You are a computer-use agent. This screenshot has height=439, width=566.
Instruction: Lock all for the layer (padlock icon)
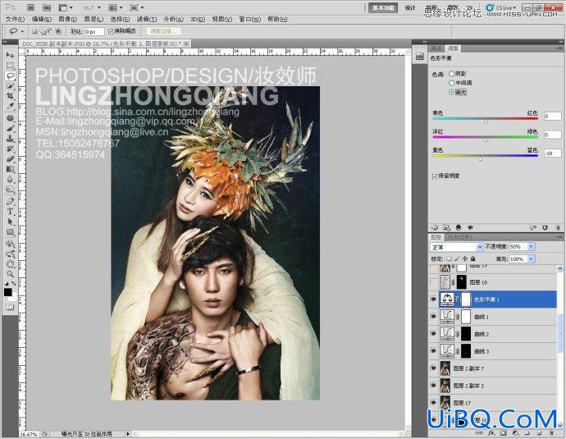point(472,258)
